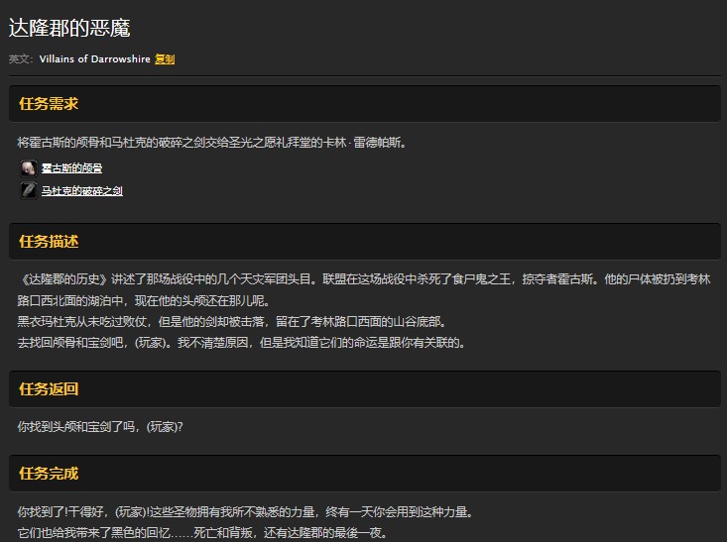Image resolution: width=727 pixels, height=542 pixels.
Task: Click the English name Villains of Darrowshire
Action: 94,59
